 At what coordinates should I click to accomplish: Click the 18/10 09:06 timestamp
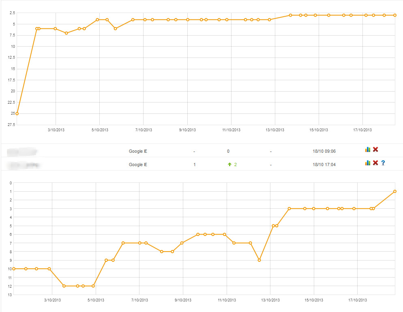(324, 151)
